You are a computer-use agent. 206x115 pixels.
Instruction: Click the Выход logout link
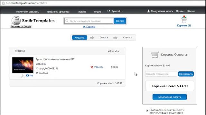click(192, 11)
